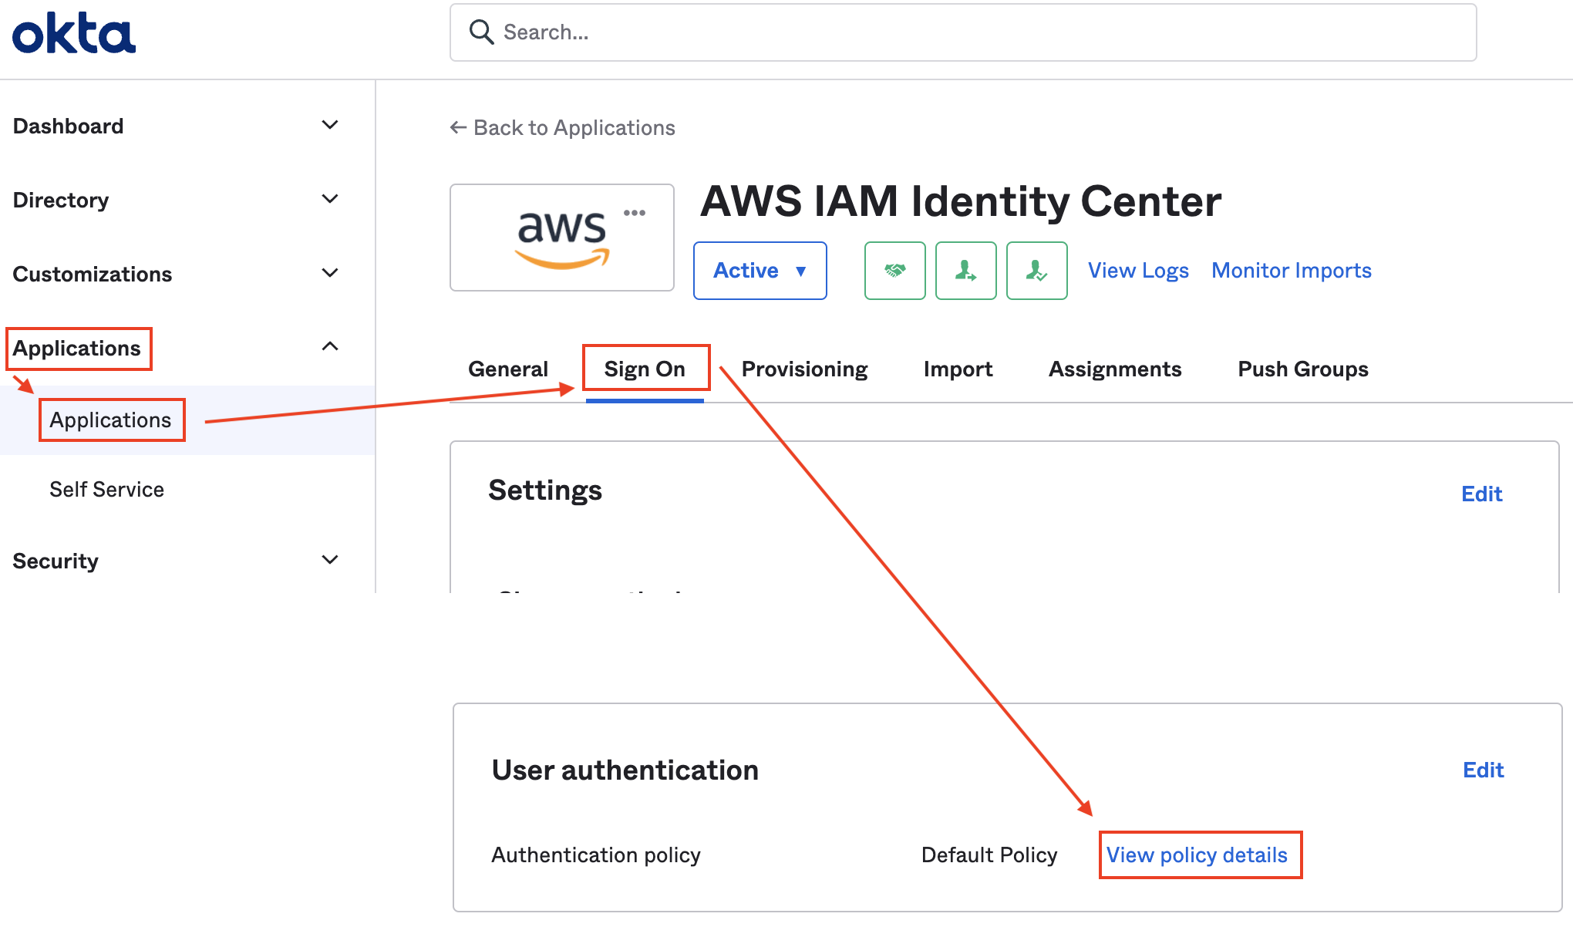Expand the Customizations menu chevron

click(330, 273)
